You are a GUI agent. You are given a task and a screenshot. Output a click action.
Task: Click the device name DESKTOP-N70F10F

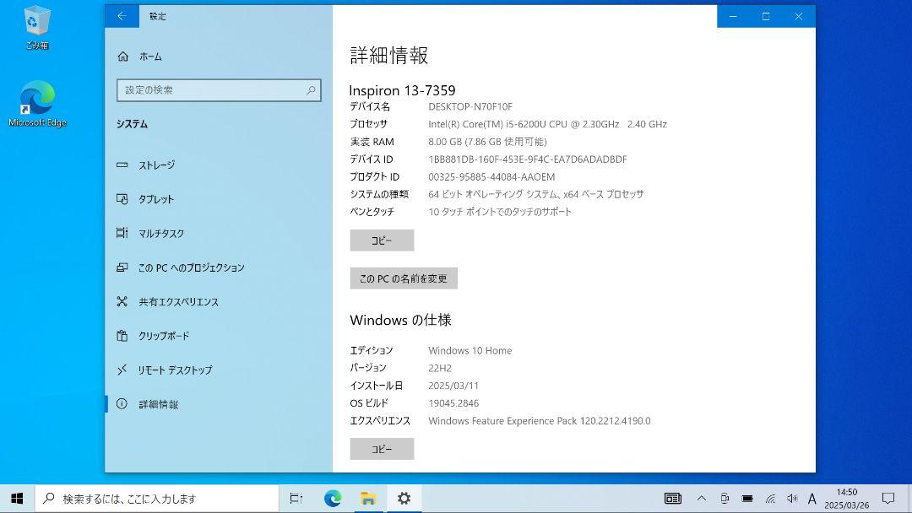click(470, 106)
